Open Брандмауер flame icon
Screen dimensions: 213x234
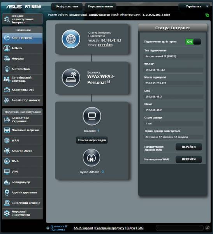(x=7, y=182)
